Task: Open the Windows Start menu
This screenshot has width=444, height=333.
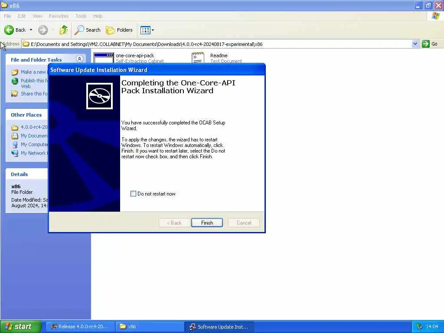Action: coord(21,326)
